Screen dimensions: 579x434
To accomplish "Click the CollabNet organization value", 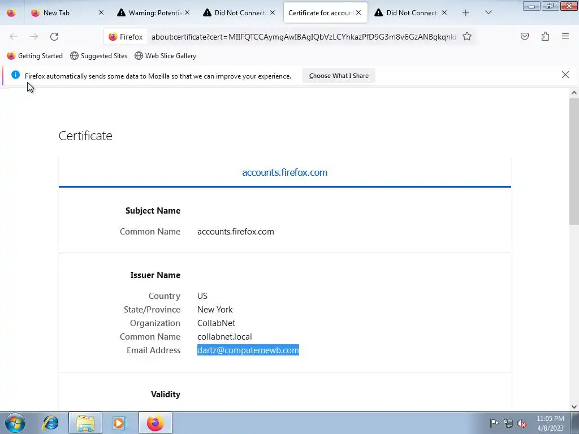I will 216,323.
